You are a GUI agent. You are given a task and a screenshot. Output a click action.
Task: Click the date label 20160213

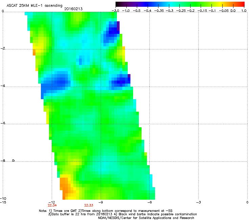pos(73,9)
